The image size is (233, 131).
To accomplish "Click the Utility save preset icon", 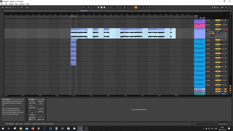I will 44,99.
